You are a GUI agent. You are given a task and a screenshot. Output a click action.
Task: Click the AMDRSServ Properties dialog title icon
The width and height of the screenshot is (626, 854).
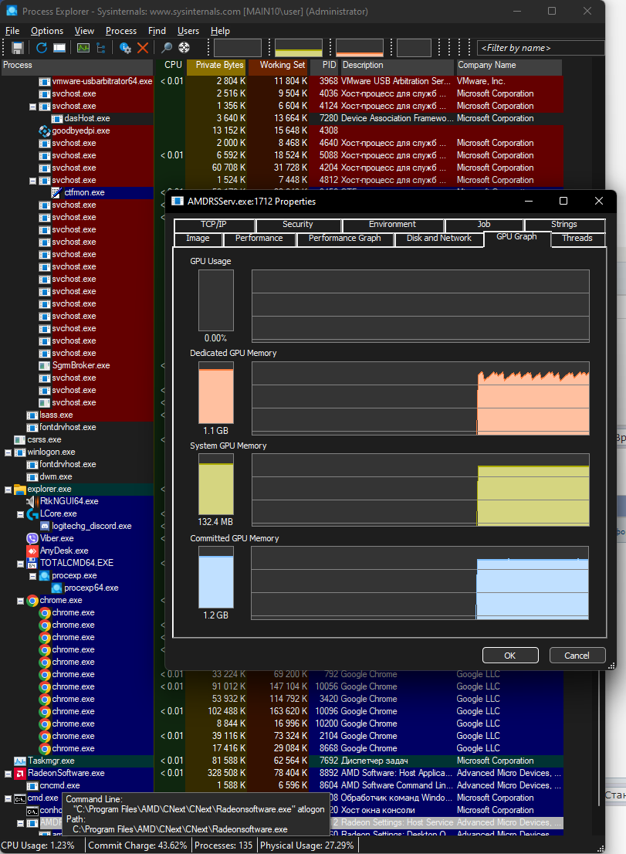coord(178,201)
